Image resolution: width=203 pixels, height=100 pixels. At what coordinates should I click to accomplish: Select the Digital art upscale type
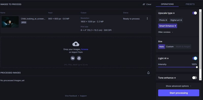176,20
